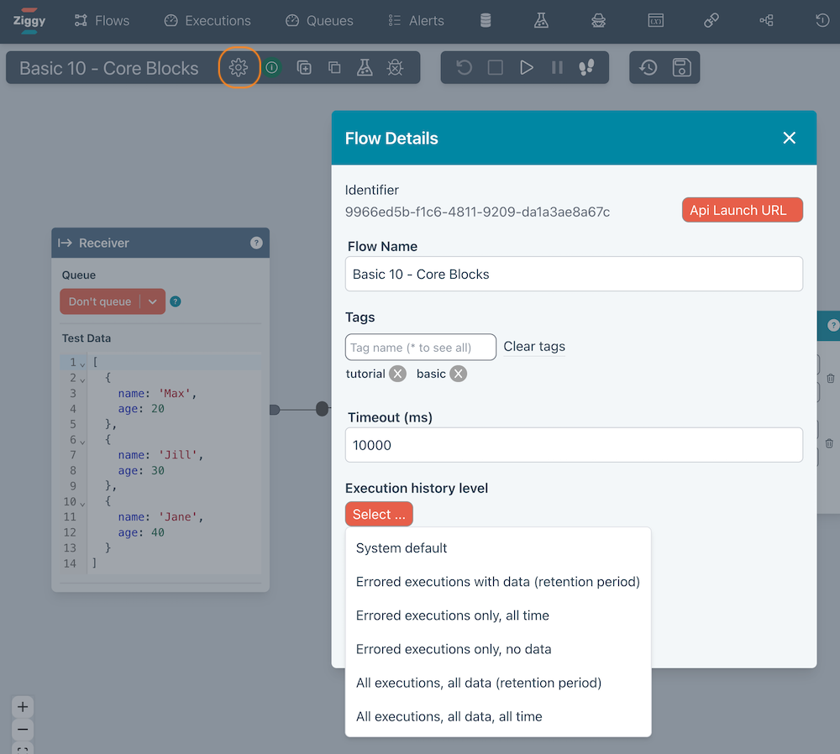Open flow version history clock icon
The image size is (840, 754).
[648, 67]
